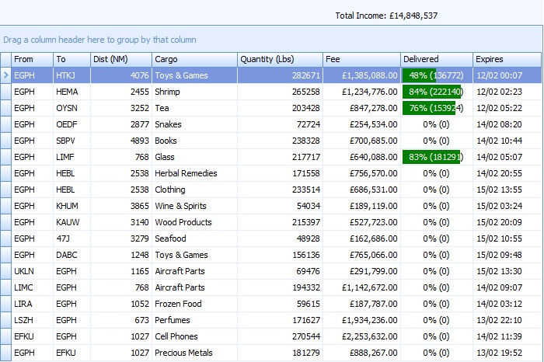This screenshot has height=362, width=544.
Task: Select the Frozen Food cargo cell
Action: point(194,304)
